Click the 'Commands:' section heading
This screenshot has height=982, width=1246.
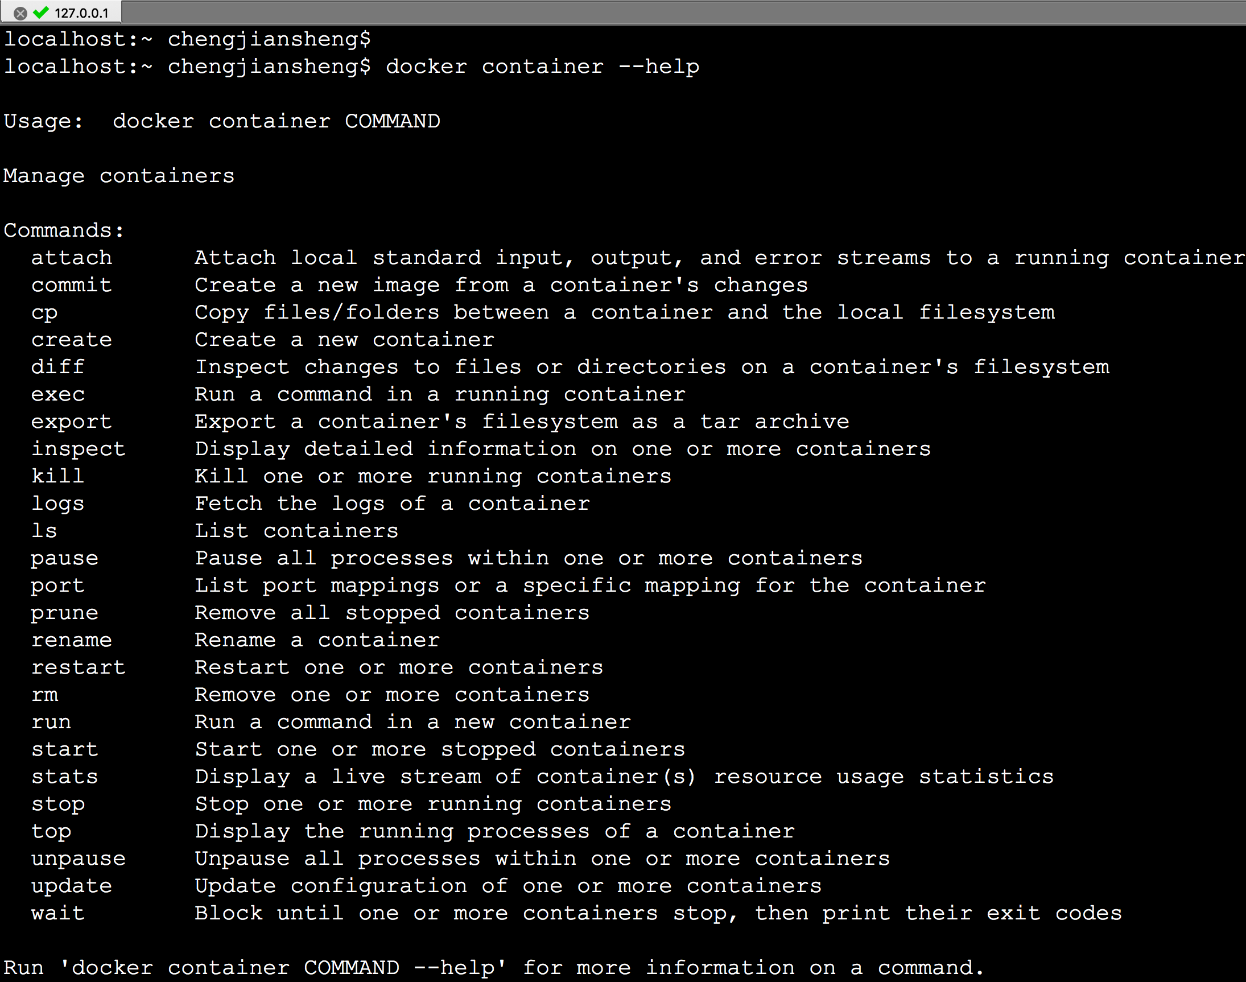point(64,230)
